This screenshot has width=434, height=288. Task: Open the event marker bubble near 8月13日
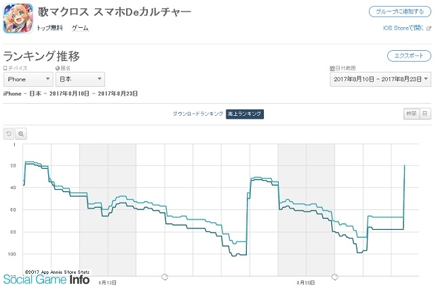165,276
